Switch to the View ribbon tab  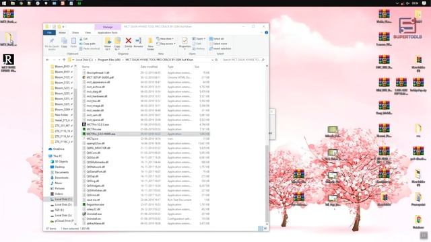[88, 32]
